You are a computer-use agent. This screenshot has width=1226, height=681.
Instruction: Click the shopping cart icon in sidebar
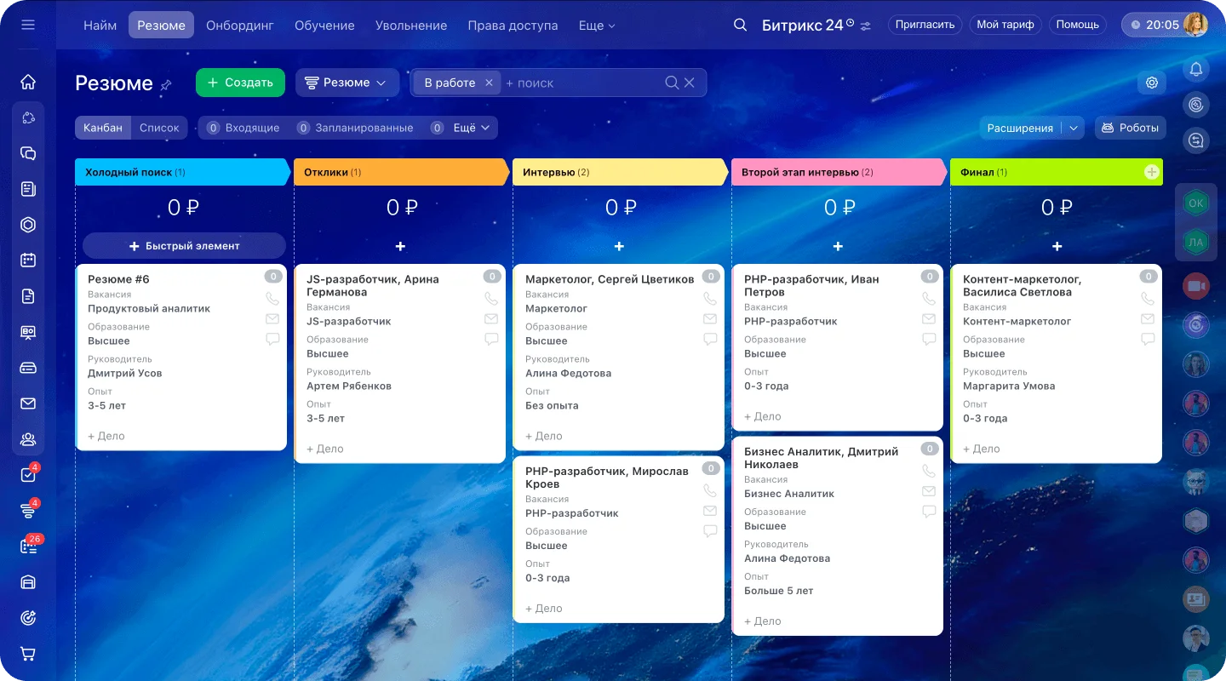[x=28, y=654]
